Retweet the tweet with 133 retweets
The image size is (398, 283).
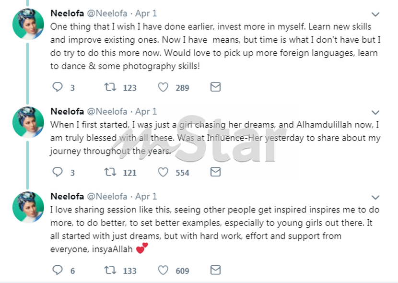pos(110,271)
